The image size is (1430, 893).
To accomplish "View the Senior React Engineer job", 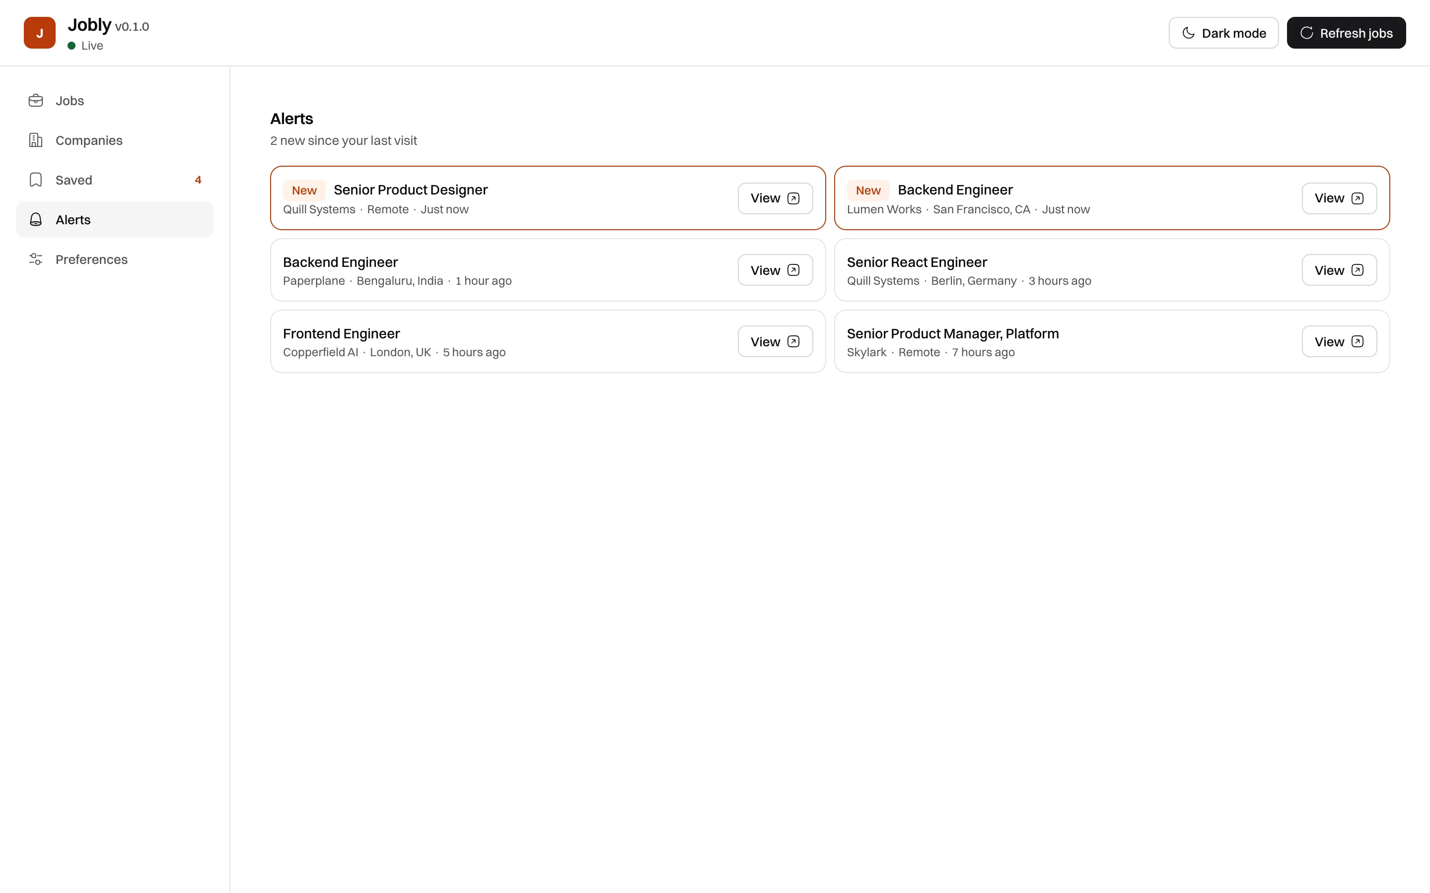I will 1339,270.
